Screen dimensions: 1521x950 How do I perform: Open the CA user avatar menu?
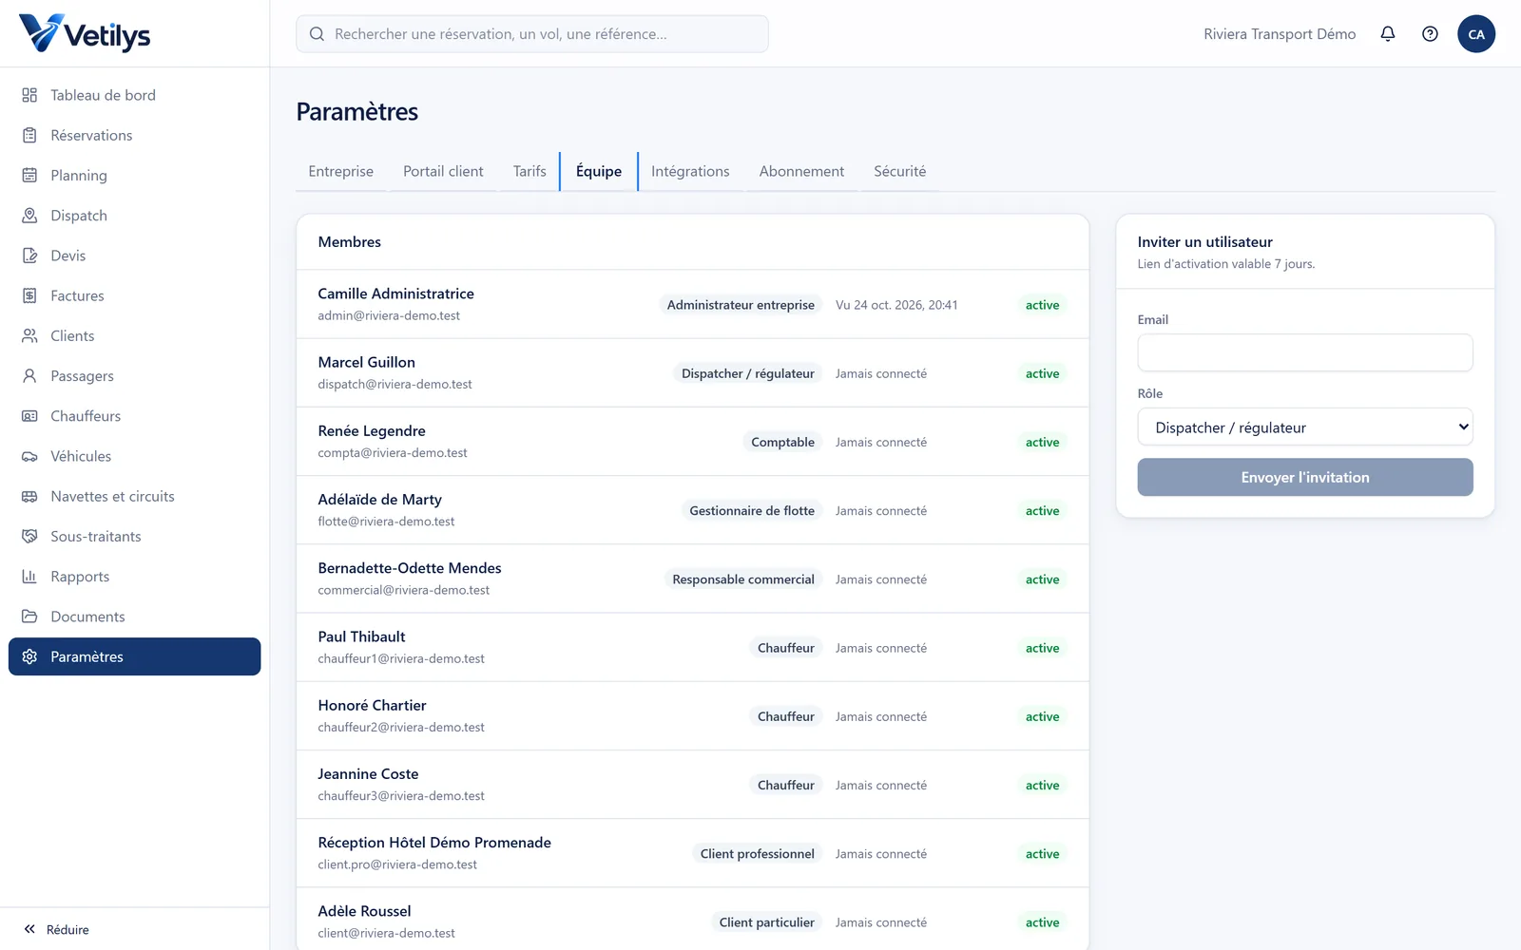coord(1476,34)
